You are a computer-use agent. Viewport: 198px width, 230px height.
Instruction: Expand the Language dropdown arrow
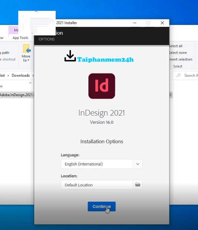138,164
